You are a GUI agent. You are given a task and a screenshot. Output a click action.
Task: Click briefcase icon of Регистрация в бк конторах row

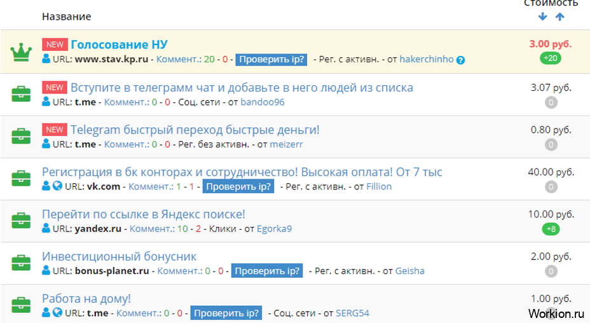(21, 179)
